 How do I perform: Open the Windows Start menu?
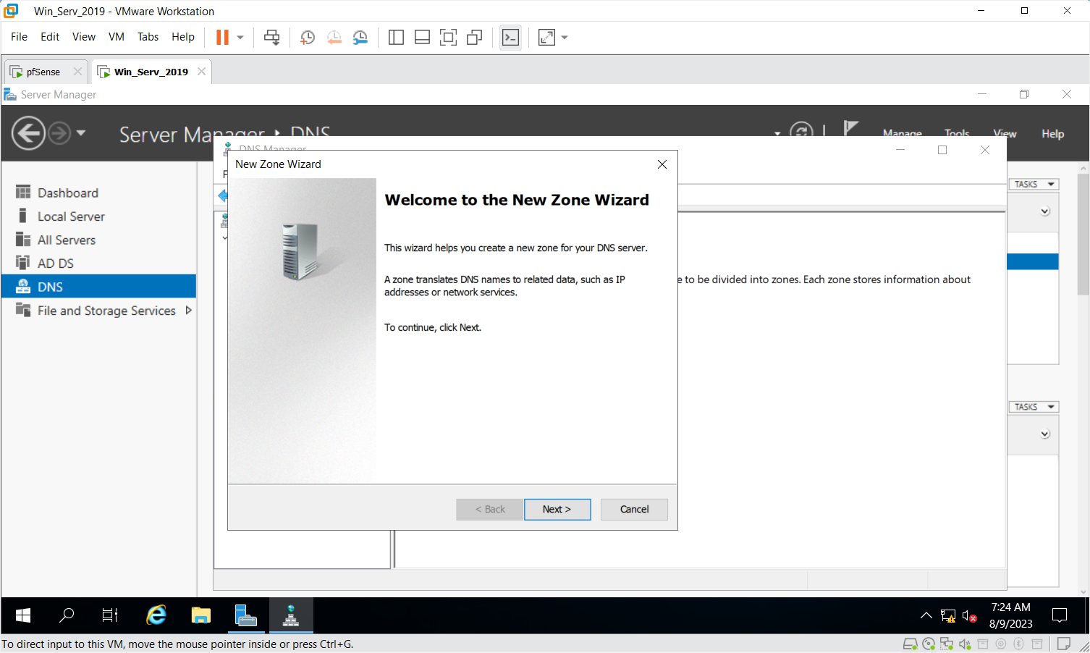[23, 615]
